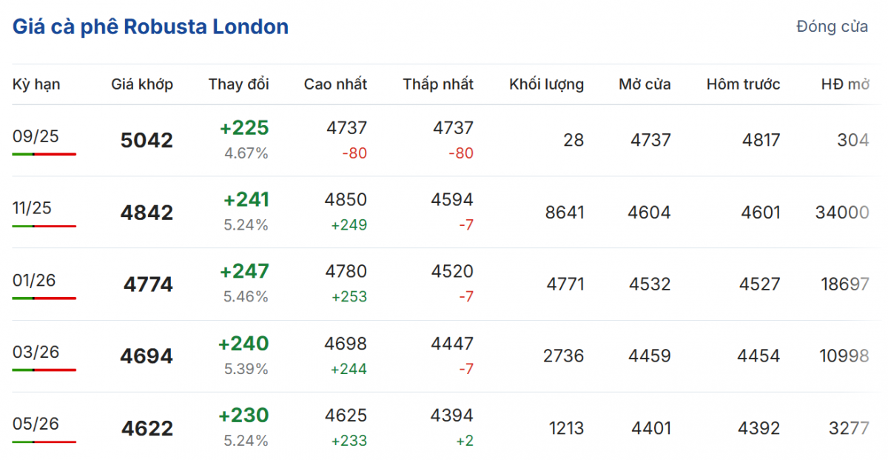Click the range bar under 01/26

tap(44, 298)
